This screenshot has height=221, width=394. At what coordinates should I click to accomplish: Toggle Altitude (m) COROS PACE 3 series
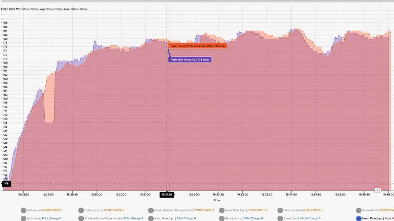pyautogui.click(x=23, y=211)
